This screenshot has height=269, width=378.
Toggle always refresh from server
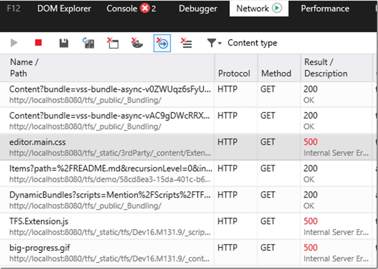pos(88,43)
